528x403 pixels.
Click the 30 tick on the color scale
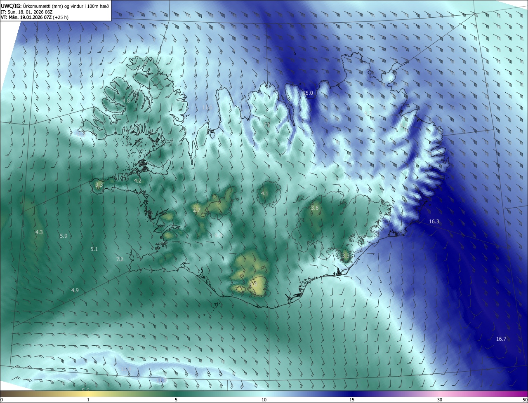pyautogui.click(x=440, y=400)
